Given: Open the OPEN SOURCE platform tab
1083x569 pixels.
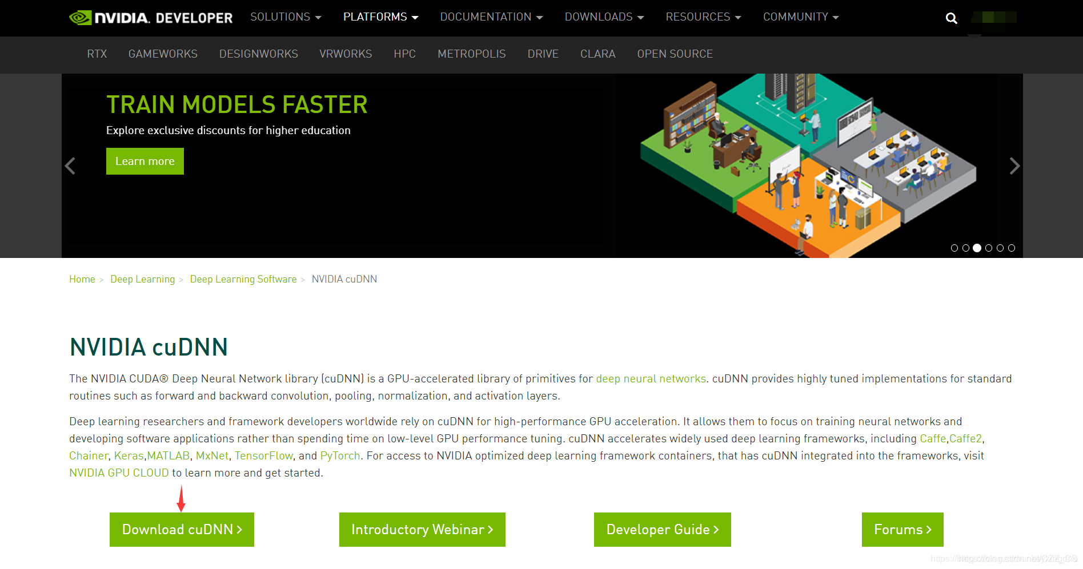Looking at the screenshot, I should tap(675, 54).
